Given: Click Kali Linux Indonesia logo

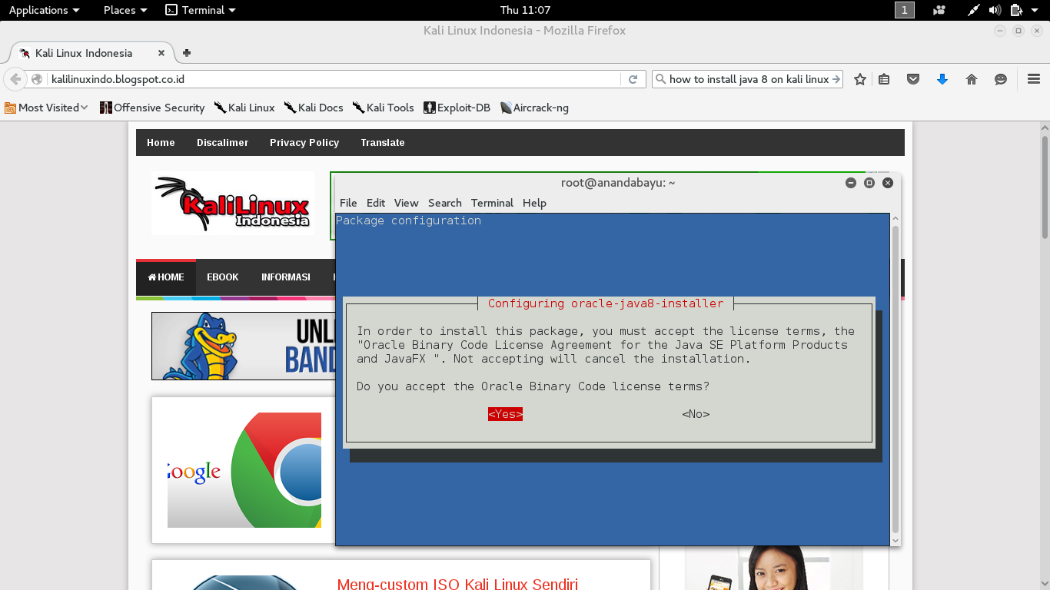Looking at the screenshot, I should coord(233,204).
